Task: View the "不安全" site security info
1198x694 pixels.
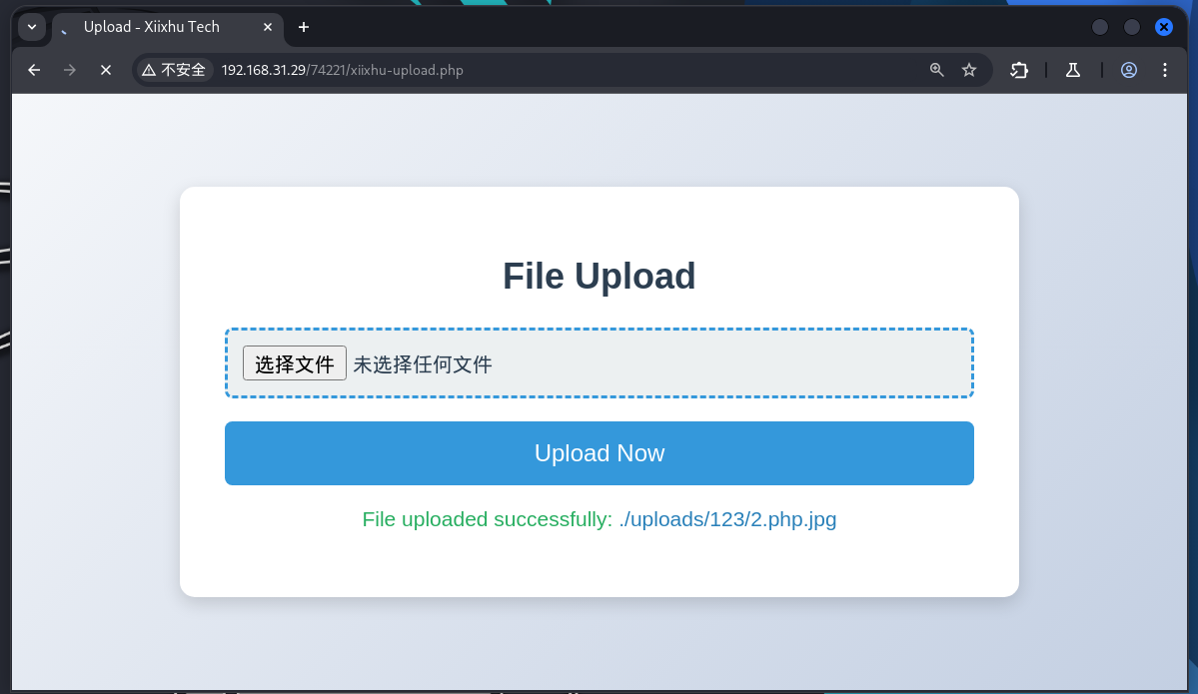Action: tap(174, 70)
